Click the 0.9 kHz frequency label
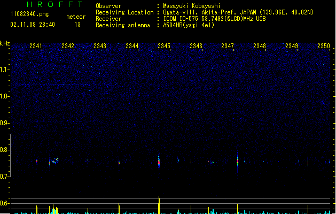This screenshot has width=336, height=214. 4,123
